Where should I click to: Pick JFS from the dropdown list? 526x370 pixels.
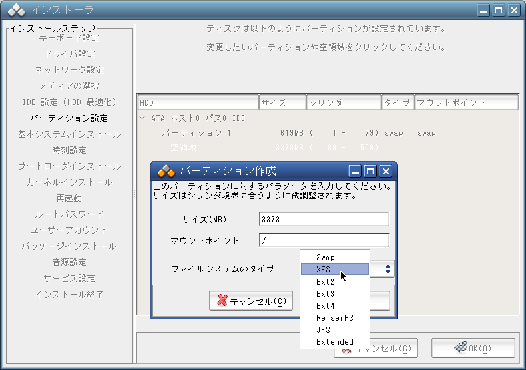(x=334, y=329)
